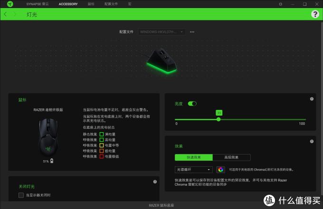Viewport: 323px width, 209px height.
Task: Click the green 满电量 color swatch
Action: click(102, 134)
